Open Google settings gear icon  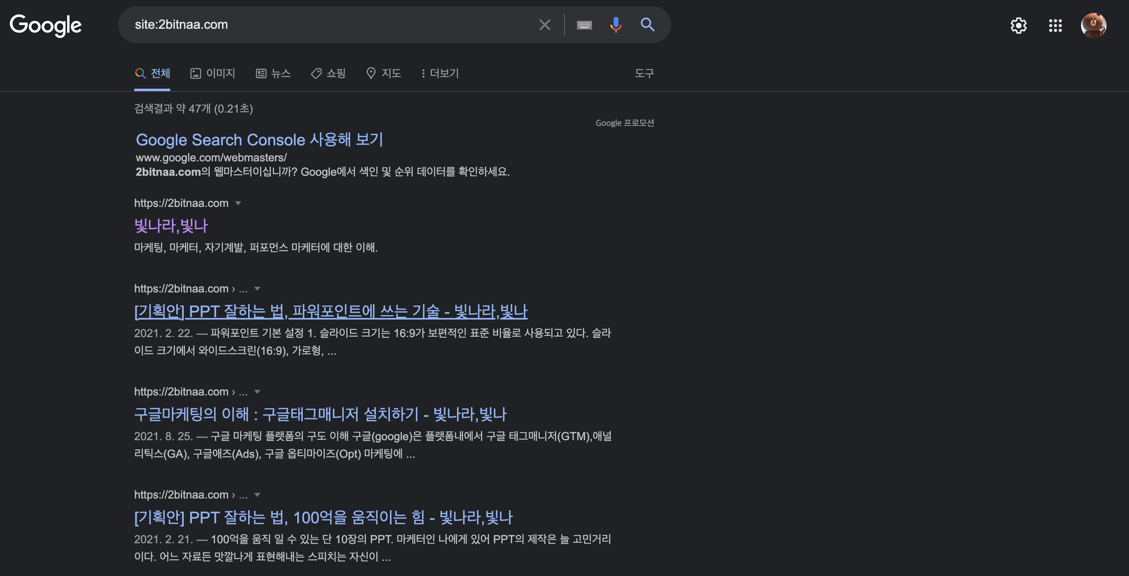[x=1019, y=26]
